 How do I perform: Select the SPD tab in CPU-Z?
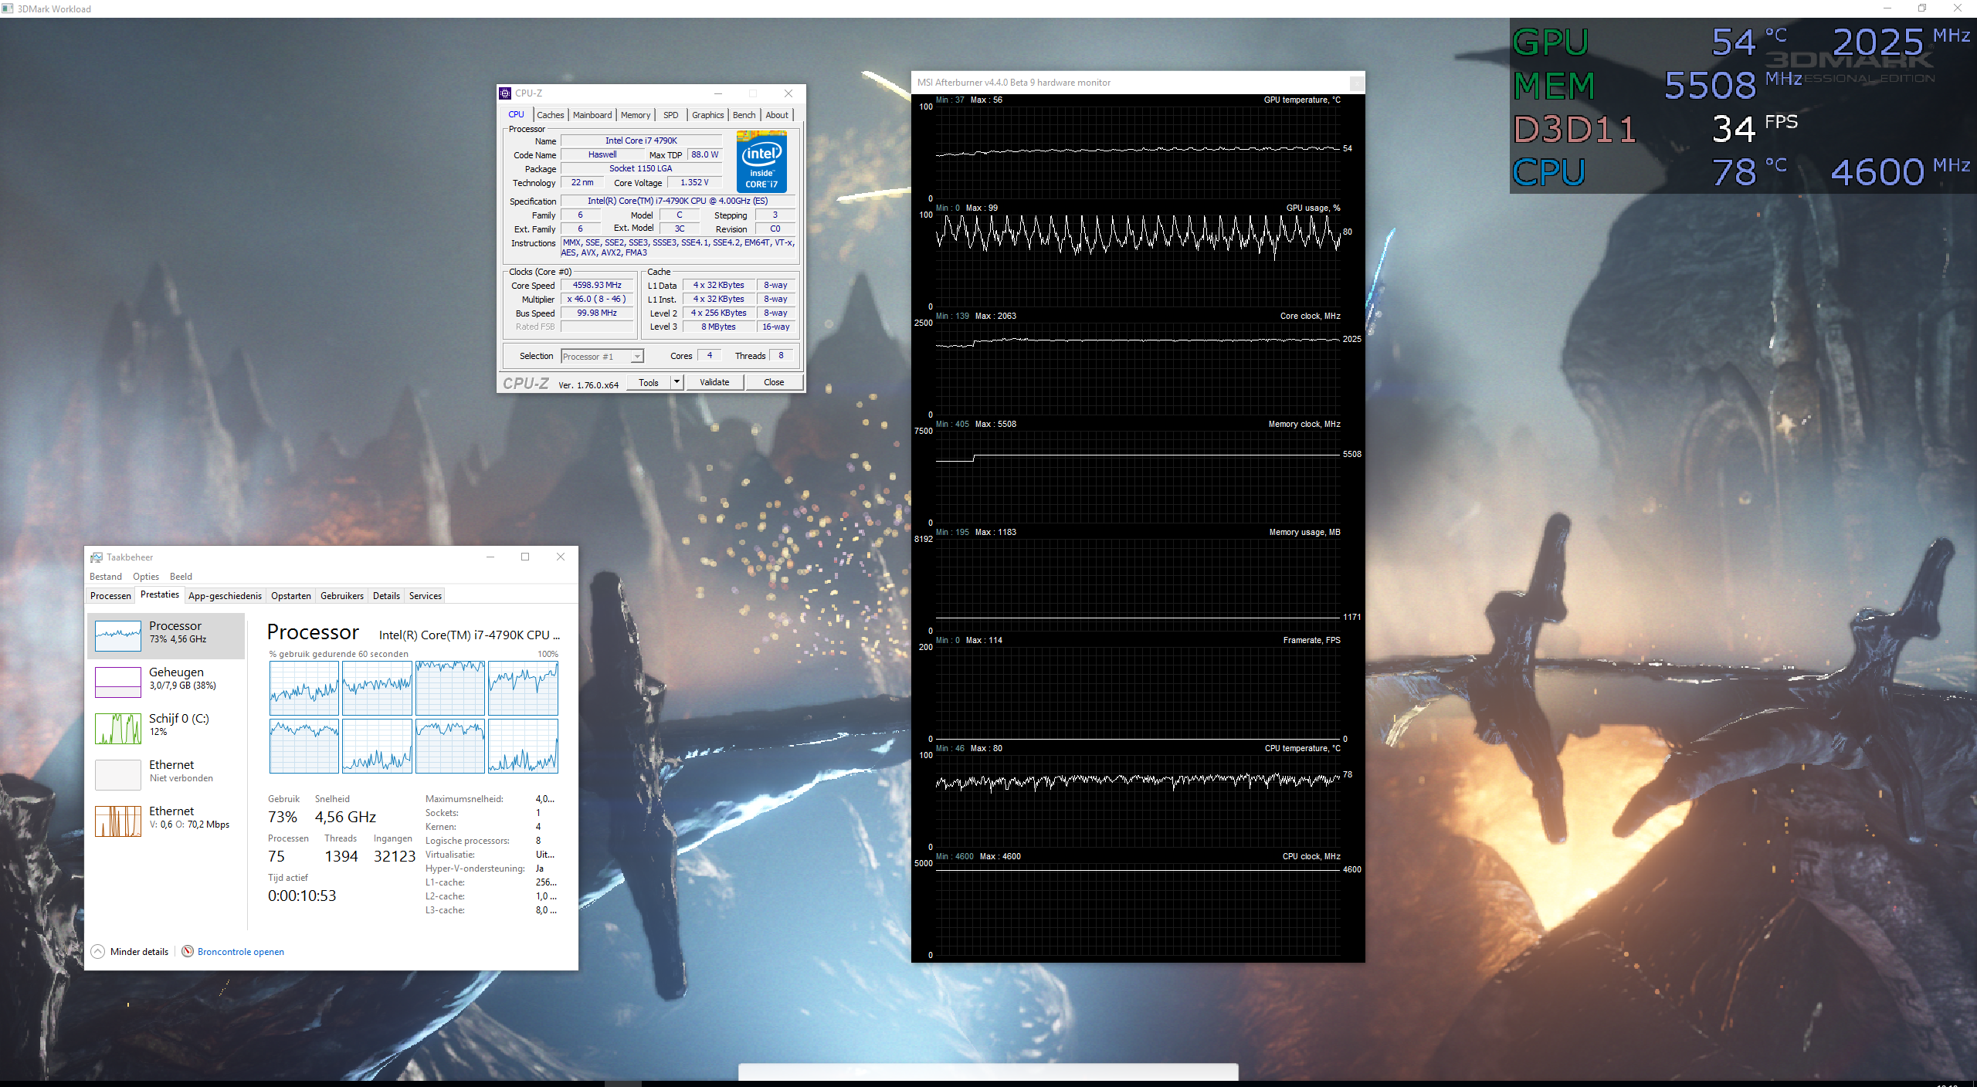coord(671,115)
